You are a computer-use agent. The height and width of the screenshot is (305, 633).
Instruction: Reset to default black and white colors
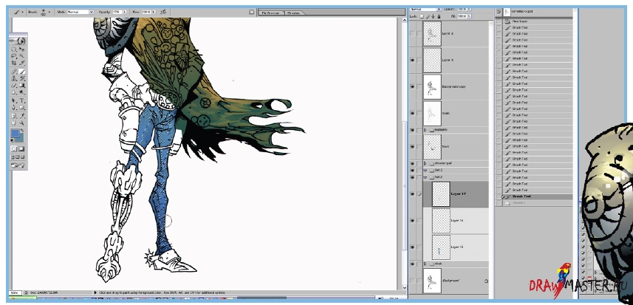[x=13, y=141]
